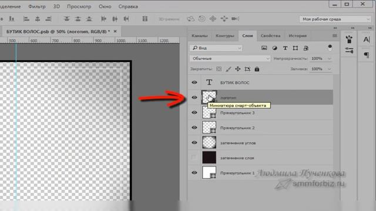Viewport: 376px width, 211px height.
Task: Select the 3D scale camera icon
Action: [235, 19]
